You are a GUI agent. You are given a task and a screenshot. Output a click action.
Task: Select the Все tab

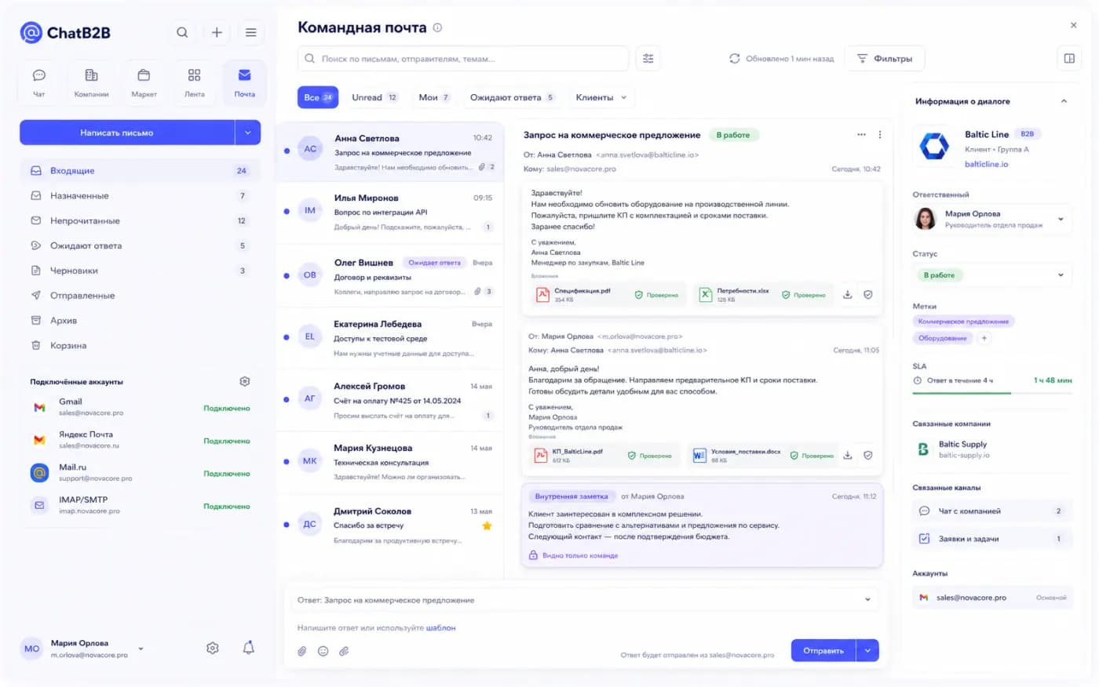coord(318,97)
